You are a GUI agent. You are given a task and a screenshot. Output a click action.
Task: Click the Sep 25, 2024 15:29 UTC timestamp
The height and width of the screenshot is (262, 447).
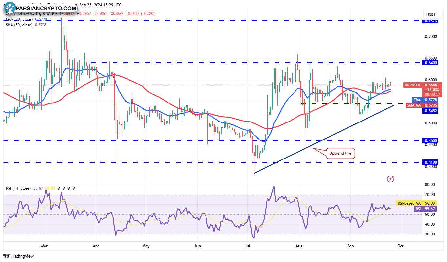pos(100,5)
